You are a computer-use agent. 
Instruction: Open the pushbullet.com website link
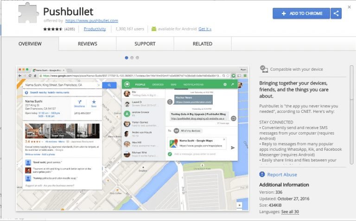point(92,21)
